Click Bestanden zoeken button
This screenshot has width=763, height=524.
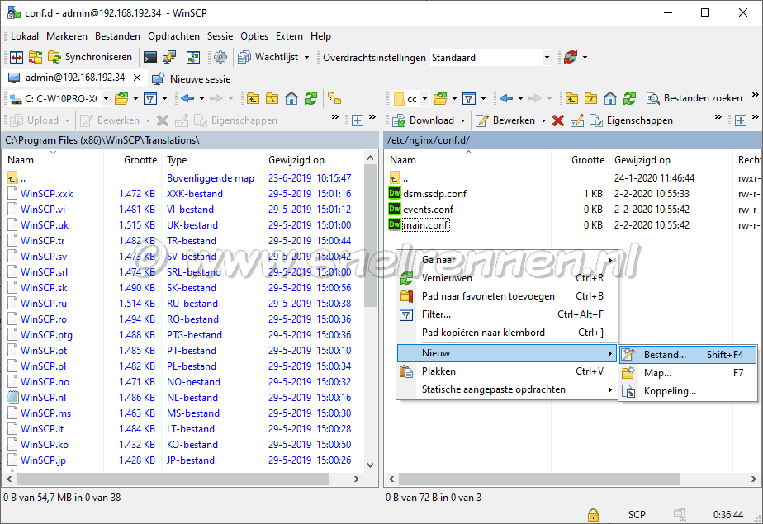694,99
